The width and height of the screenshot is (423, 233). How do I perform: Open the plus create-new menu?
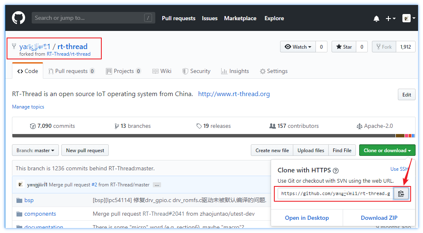tap(390, 19)
